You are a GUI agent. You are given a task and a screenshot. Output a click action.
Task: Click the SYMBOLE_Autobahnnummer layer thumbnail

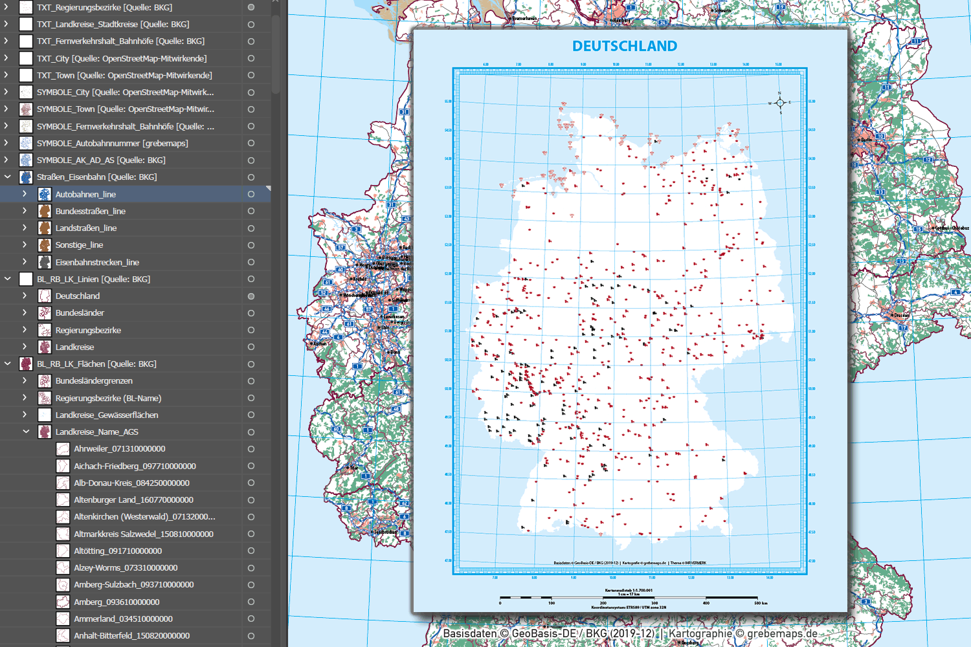click(x=26, y=143)
